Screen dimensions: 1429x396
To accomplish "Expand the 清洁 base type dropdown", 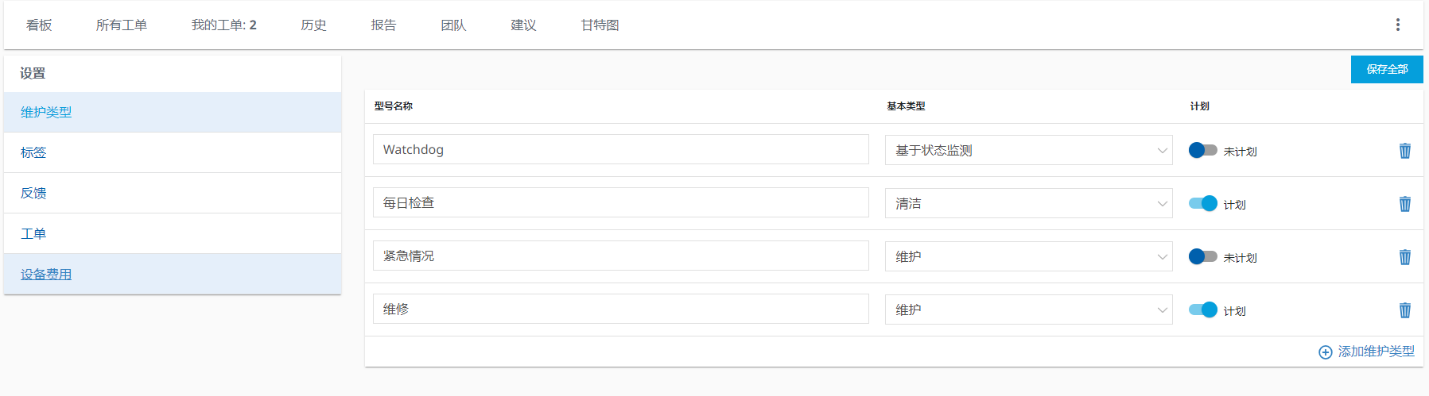I will pos(1028,203).
